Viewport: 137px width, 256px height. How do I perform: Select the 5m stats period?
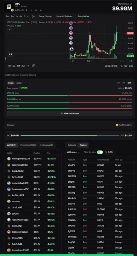(119, 83)
